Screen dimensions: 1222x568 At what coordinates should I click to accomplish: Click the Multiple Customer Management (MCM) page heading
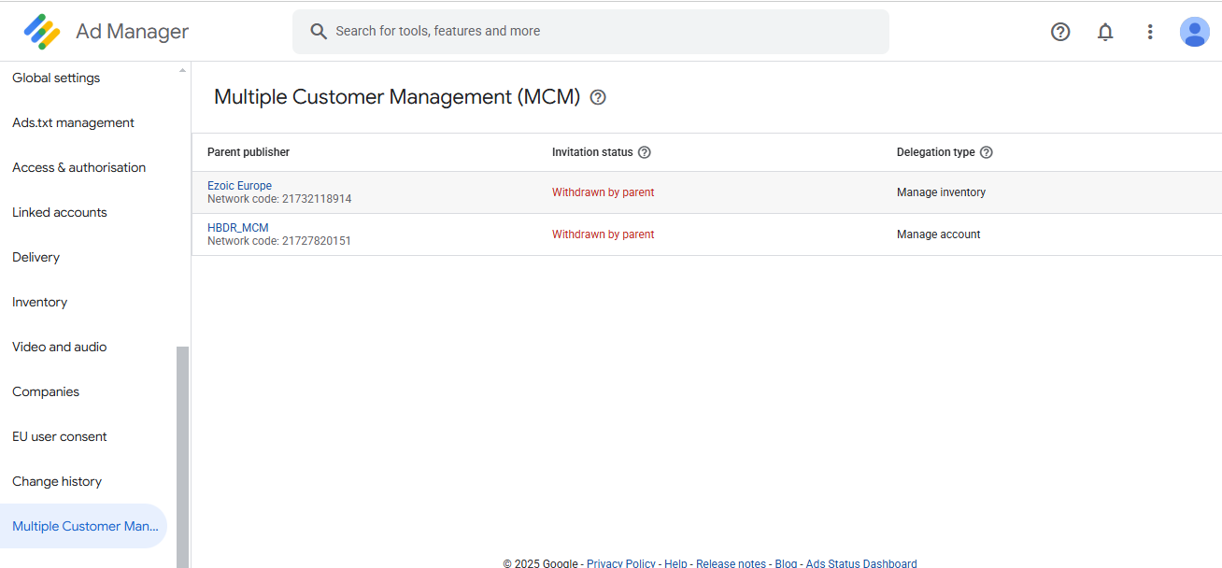tap(397, 97)
